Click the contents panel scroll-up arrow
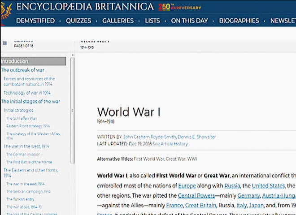The width and height of the screenshot is (296, 215). tap(73, 55)
